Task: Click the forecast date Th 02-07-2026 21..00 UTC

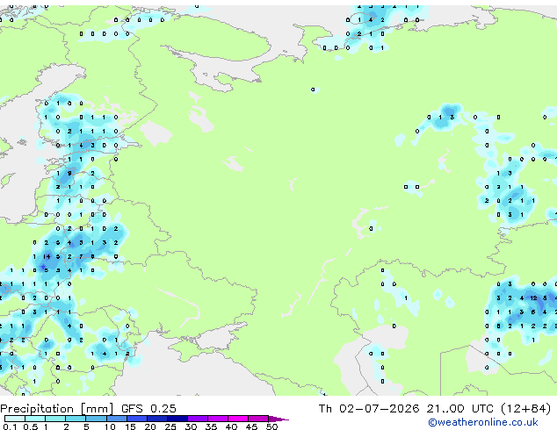Action: click(406, 409)
